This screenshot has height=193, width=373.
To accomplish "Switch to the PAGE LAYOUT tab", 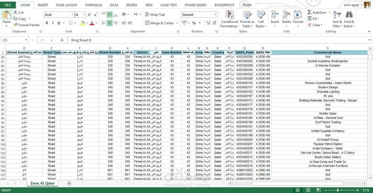I will (x=66, y=5).
